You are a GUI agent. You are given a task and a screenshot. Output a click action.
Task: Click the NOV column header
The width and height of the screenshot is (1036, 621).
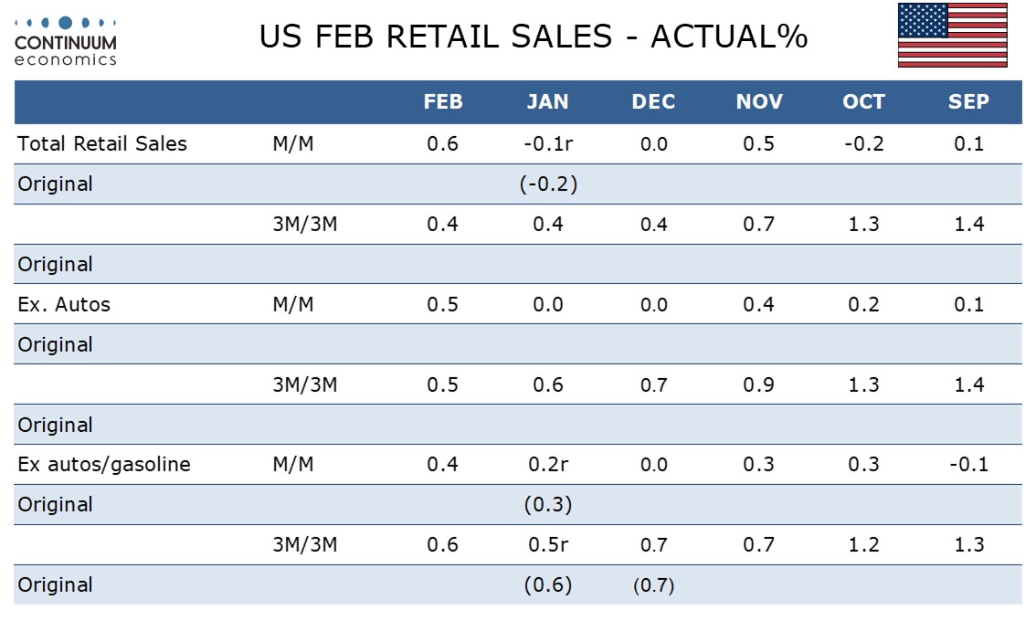[759, 102]
